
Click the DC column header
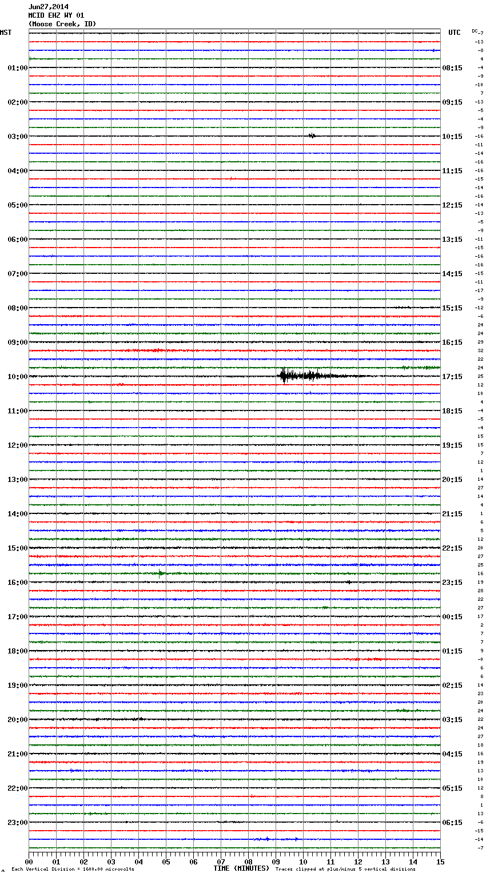(475, 31)
